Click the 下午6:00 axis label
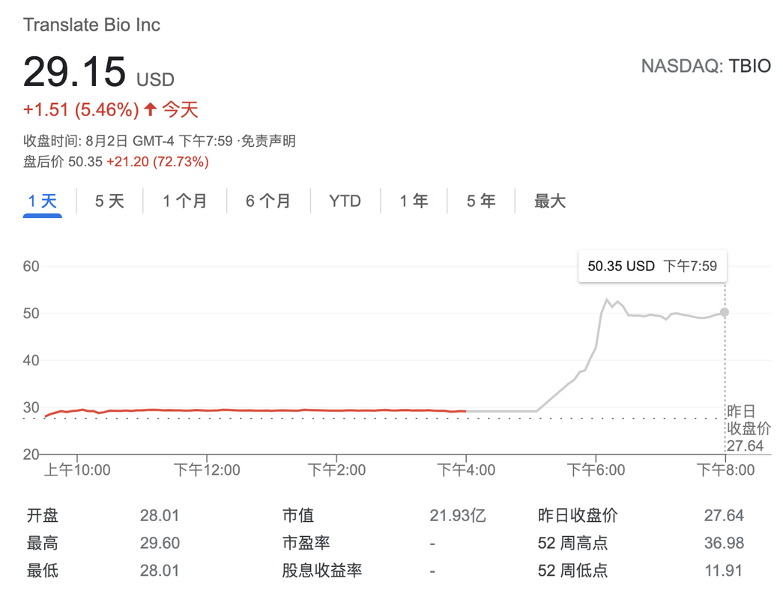The image size is (783, 599). (596, 469)
